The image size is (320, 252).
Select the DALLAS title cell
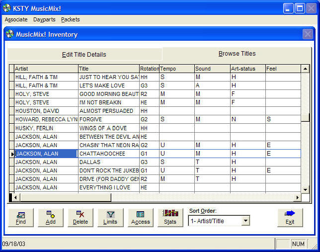tap(109, 162)
